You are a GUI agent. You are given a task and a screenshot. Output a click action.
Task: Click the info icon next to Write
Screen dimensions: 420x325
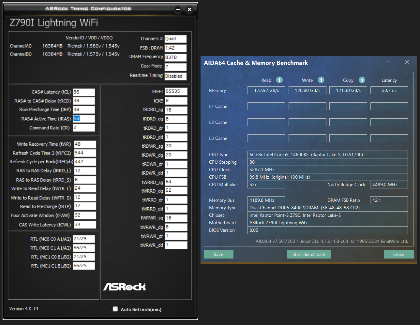tap(321, 80)
